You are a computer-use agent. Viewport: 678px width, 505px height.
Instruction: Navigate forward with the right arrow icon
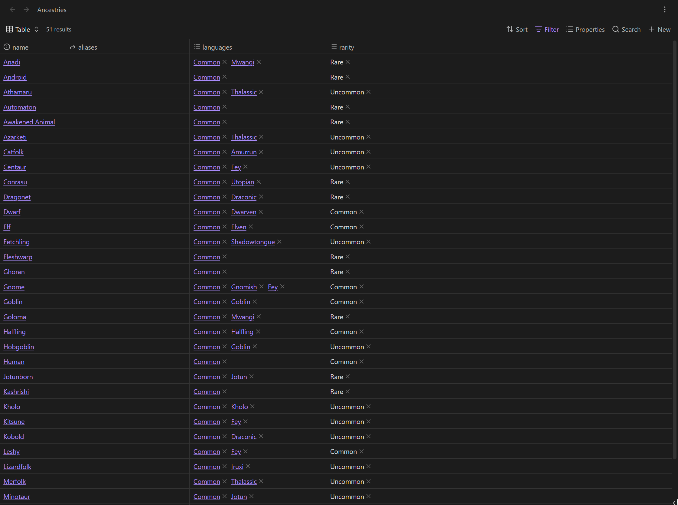click(27, 10)
